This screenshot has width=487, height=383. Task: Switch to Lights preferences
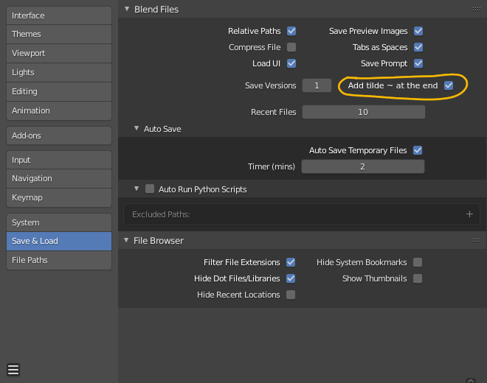[59, 73]
